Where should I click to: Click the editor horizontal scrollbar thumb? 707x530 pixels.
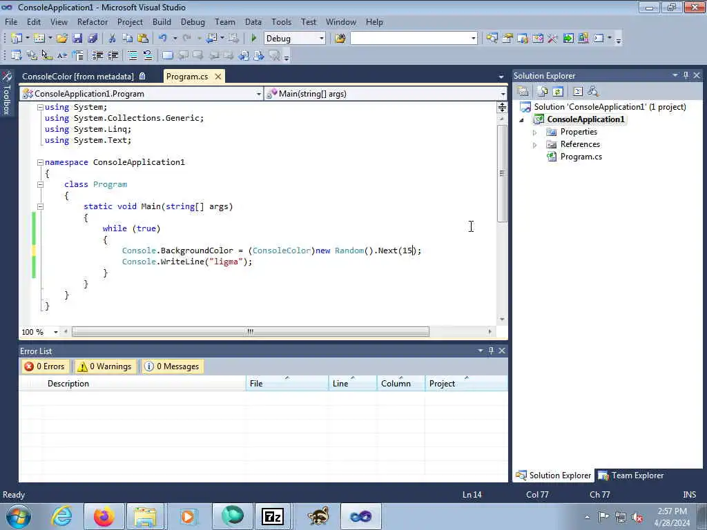(x=250, y=332)
